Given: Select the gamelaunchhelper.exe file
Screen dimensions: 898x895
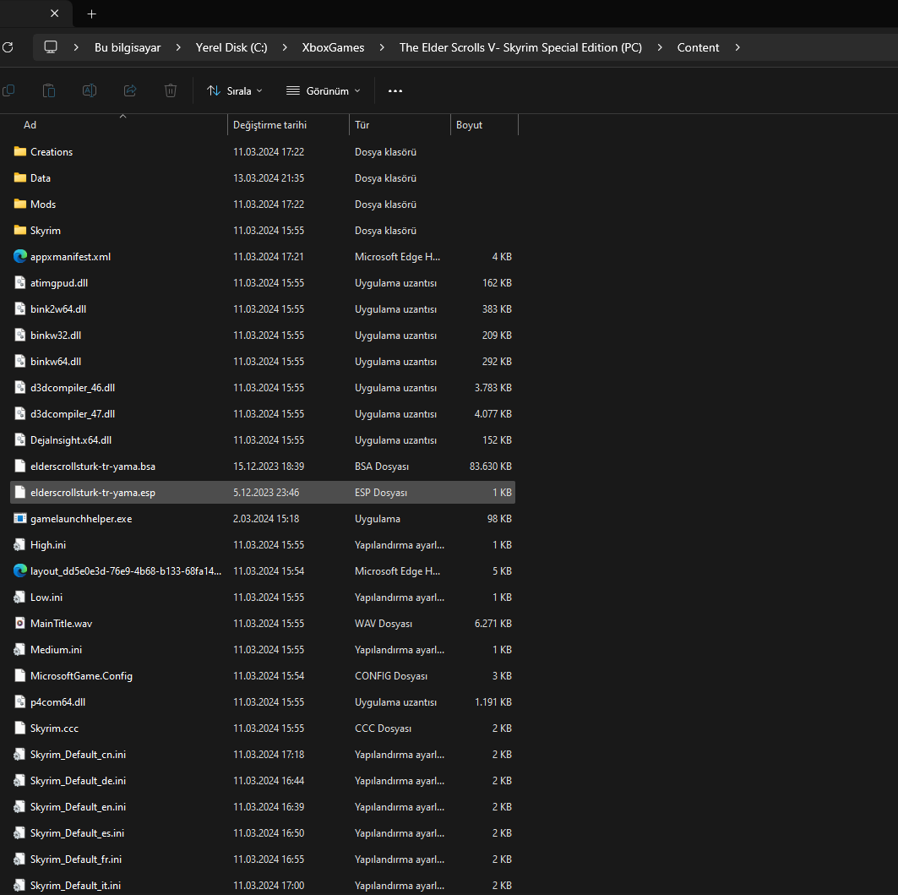Looking at the screenshot, I should [x=81, y=519].
